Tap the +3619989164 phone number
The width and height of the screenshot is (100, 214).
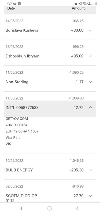[16, 125]
